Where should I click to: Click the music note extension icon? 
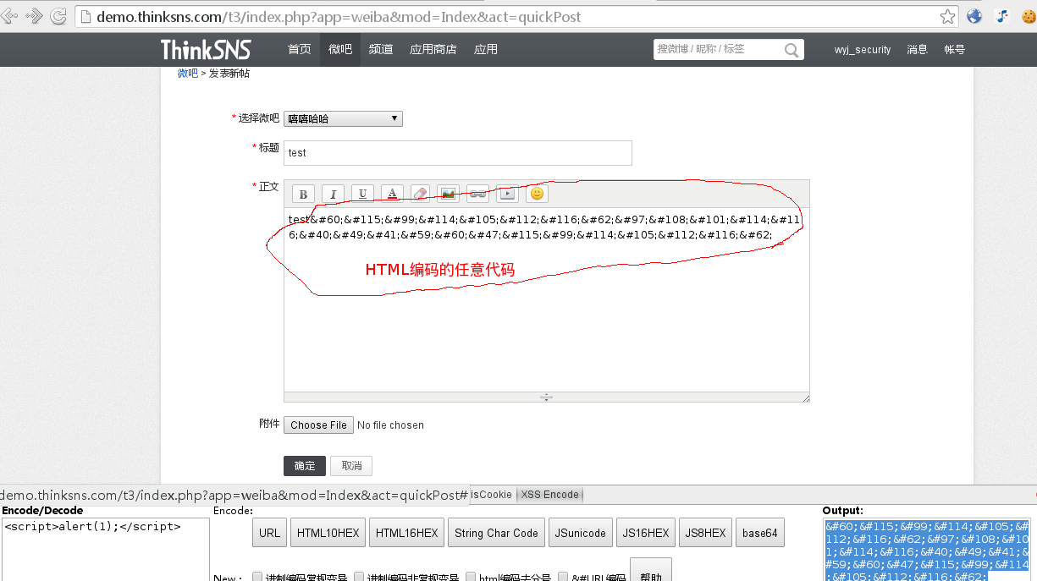tap(1001, 16)
